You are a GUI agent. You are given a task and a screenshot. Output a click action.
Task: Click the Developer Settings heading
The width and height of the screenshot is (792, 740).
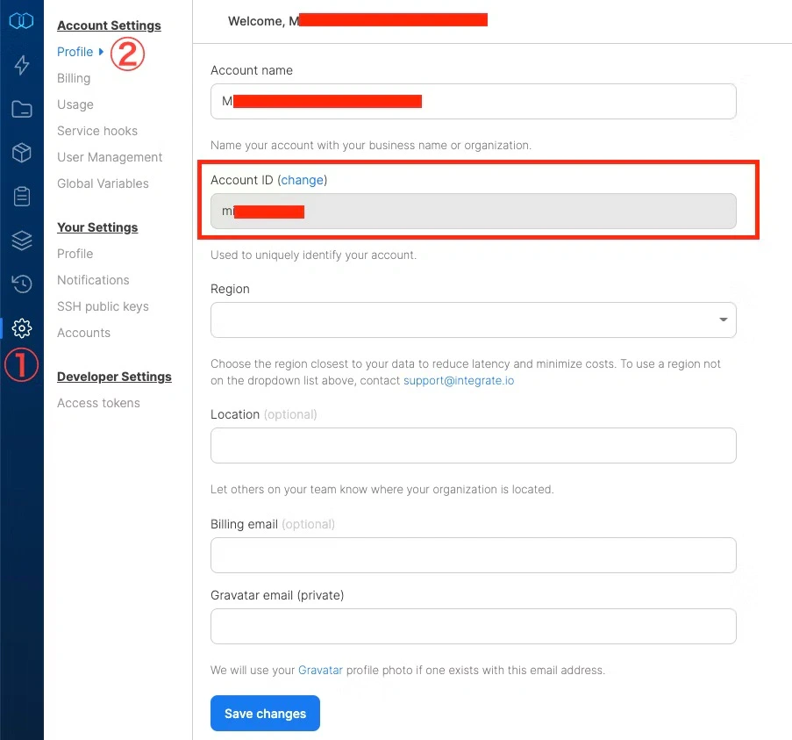(x=114, y=376)
